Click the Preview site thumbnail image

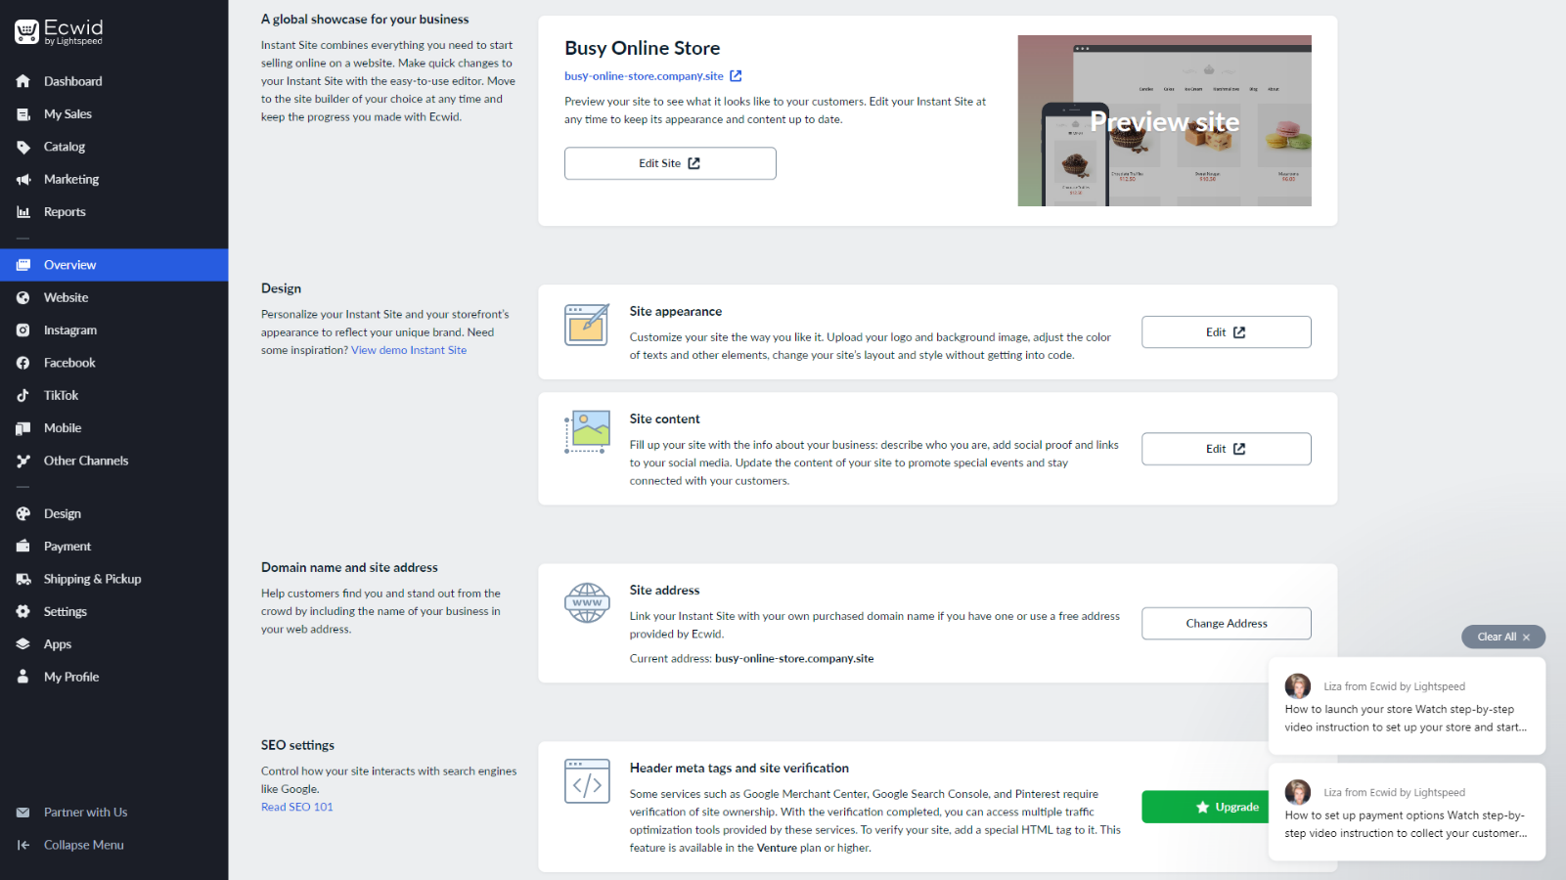click(1164, 120)
